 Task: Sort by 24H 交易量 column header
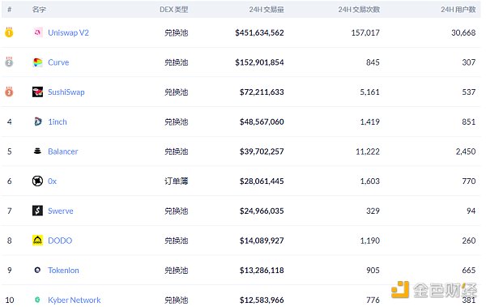click(x=266, y=9)
